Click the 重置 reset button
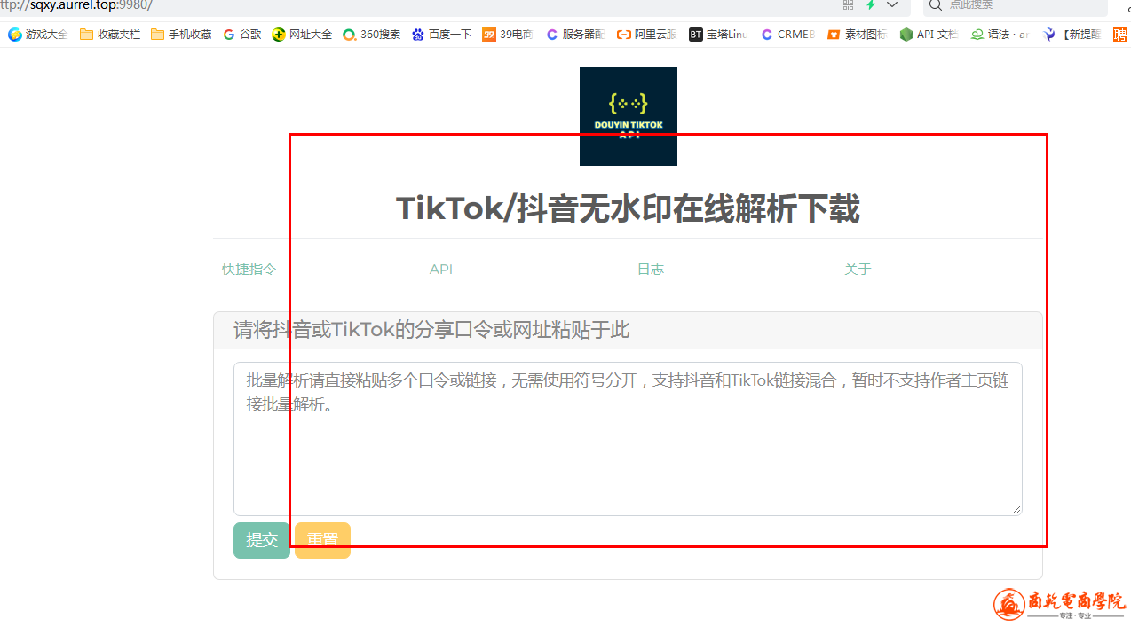The image size is (1131, 627). 322,540
